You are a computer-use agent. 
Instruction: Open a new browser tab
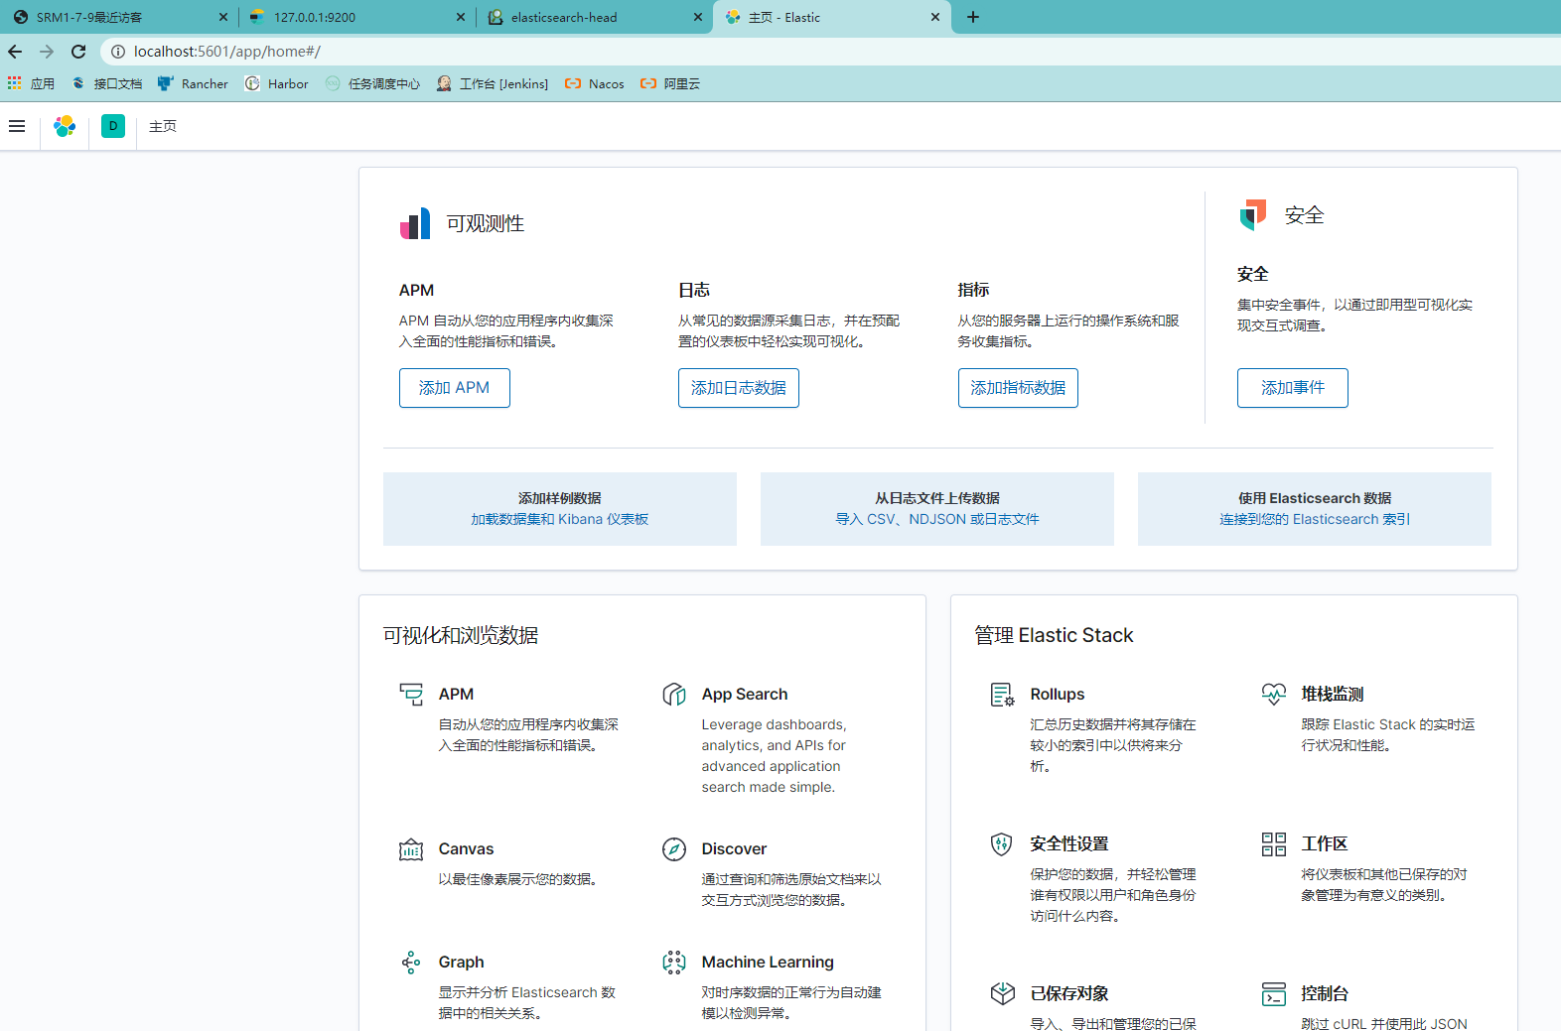click(x=973, y=17)
